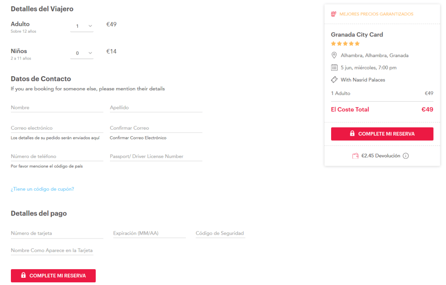The image size is (446, 285).
Task: Open the Adulto quantity dropdown
Action: click(x=82, y=26)
